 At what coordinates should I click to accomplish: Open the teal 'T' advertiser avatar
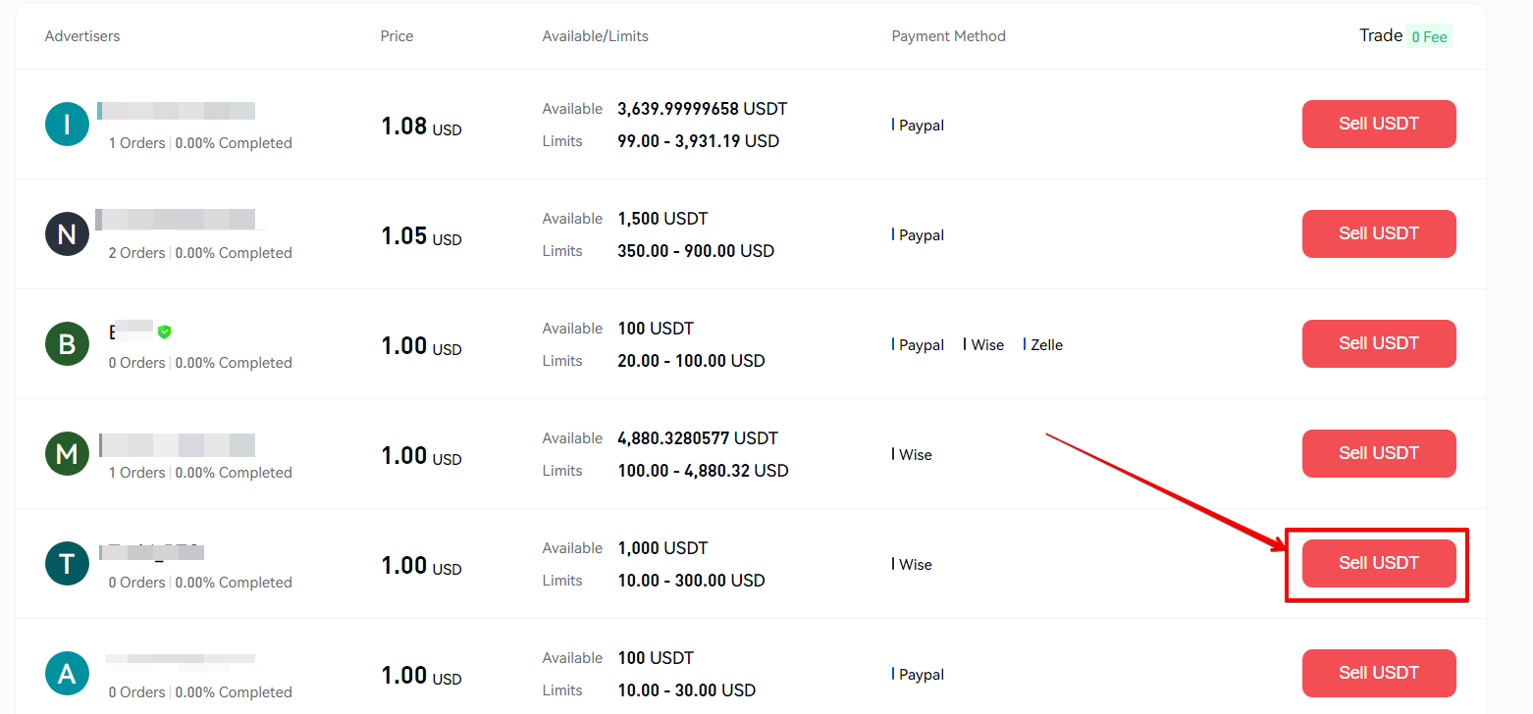pos(67,564)
